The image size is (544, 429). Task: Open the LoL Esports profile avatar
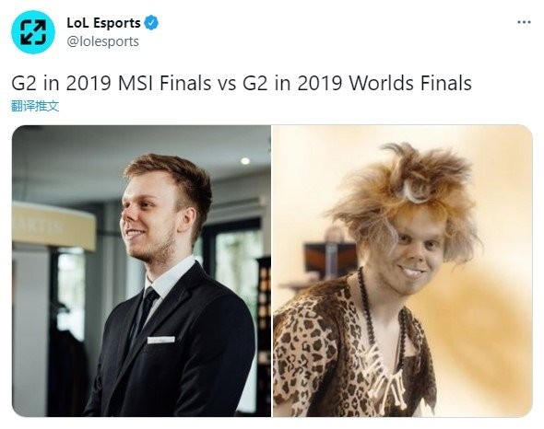[x=33, y=32]
